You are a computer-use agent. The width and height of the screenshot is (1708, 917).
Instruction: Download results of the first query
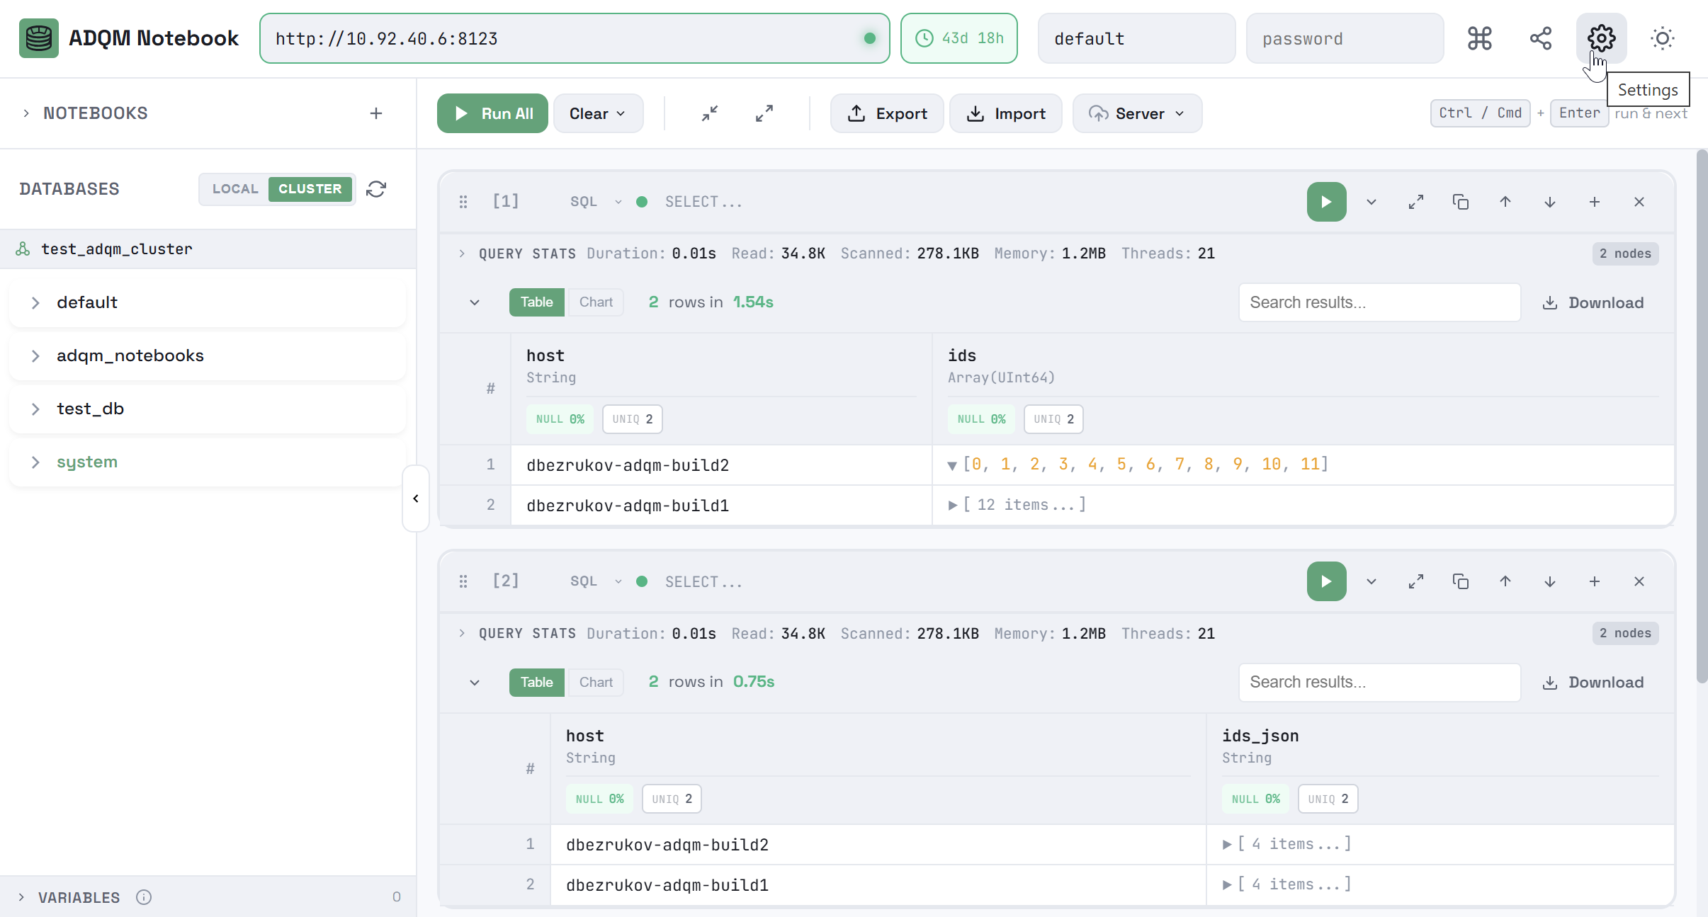coord(1593,302)
